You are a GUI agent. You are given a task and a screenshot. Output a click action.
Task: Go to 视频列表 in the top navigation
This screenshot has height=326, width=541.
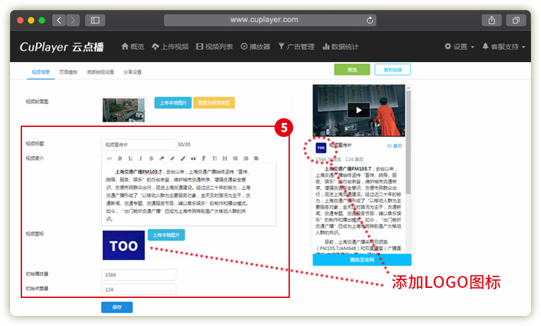point(214,47)
